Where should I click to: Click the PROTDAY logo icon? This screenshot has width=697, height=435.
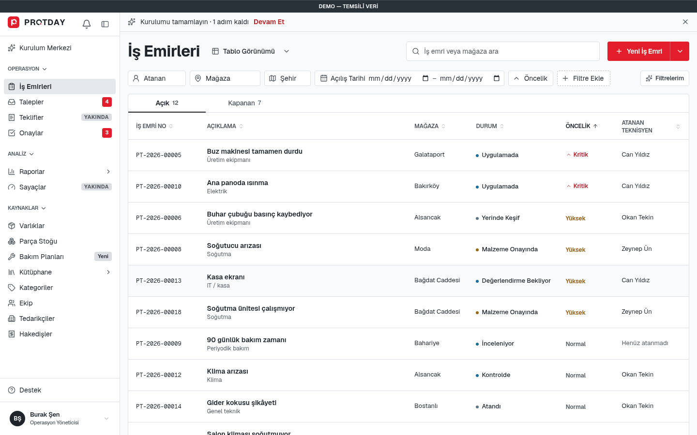click(14, 22)
